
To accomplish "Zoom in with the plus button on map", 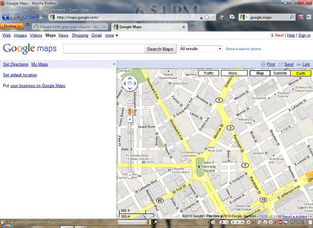I will point(130,119).
